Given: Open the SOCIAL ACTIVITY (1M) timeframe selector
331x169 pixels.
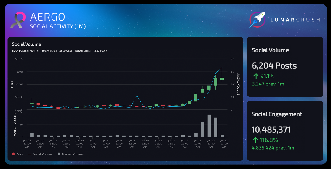Looking at the screenshot, I should [58, 26].
